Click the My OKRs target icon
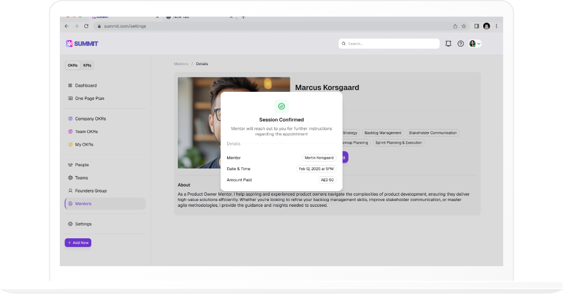This screenshot has width=564, height=294. coord(70,145)
